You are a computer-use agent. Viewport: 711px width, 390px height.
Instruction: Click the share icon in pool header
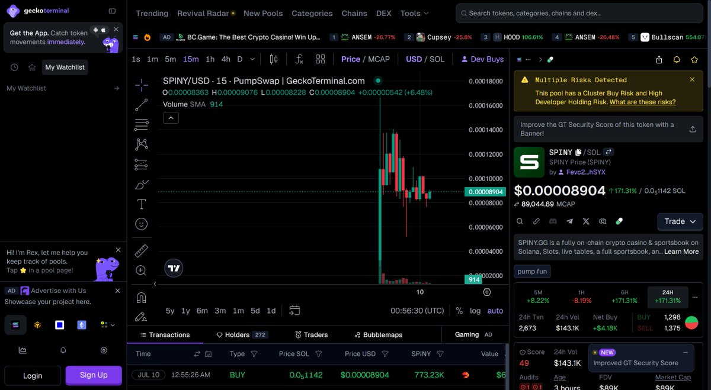coord(659,60)
